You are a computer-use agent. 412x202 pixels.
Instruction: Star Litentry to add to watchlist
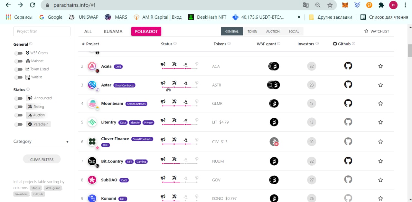[x=380, y=122]
